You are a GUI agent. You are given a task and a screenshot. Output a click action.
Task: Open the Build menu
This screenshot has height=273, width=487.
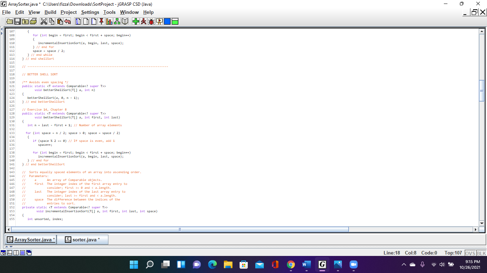point(50,12)
